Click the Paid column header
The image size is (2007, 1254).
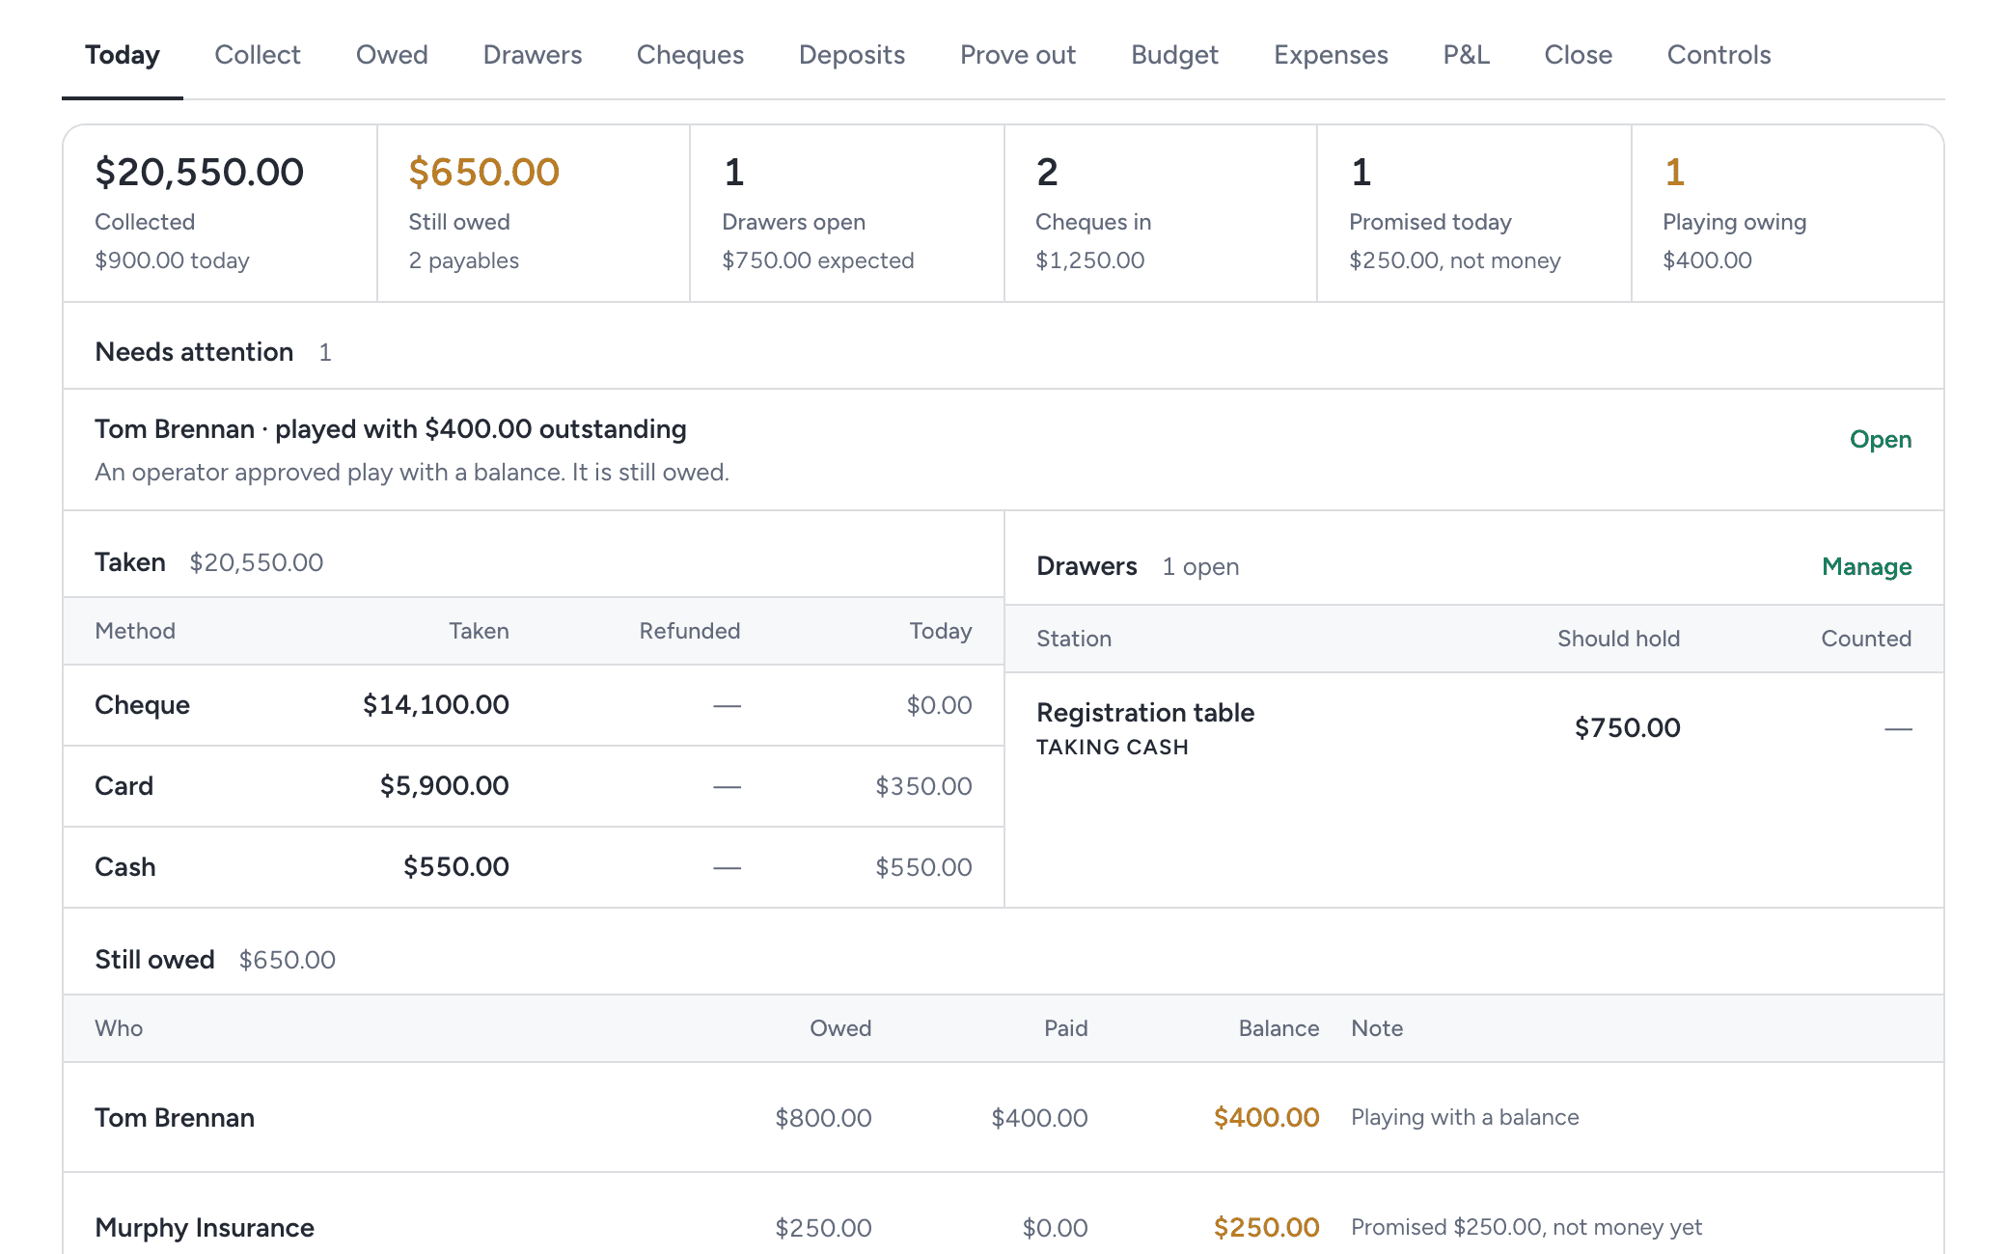click(1066, 1028)
